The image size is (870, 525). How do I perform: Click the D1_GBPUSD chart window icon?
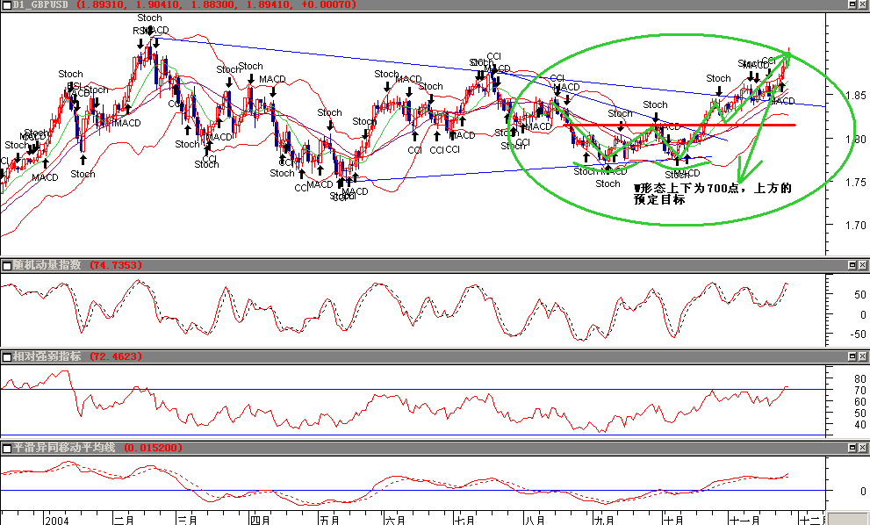tap(7, 5)
